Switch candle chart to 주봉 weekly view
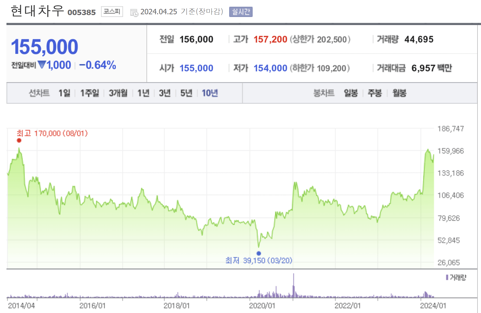This screenshot has height=313, width=481. [x=374, y=93]
